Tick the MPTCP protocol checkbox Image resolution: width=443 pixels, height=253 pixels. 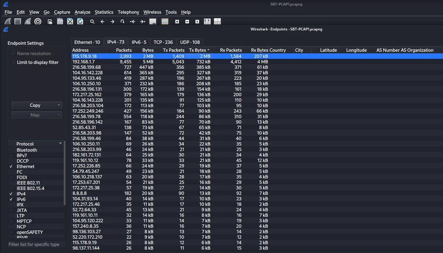[11, 221]
